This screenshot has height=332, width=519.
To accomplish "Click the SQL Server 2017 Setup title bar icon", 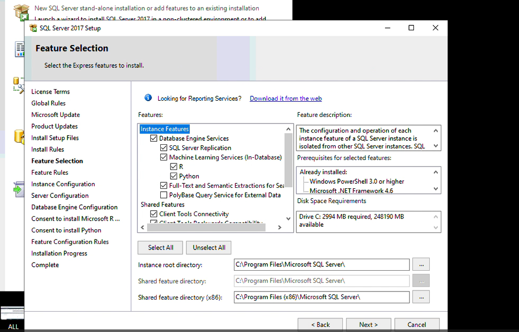I will tap(33, 28).
